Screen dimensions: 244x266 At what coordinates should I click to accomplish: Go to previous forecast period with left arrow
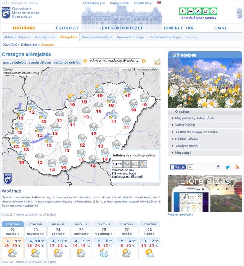point(85,61)
